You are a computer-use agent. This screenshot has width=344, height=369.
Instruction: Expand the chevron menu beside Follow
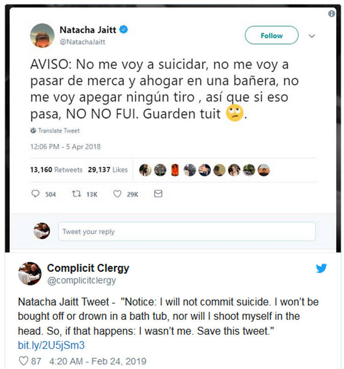pos(312,36)
